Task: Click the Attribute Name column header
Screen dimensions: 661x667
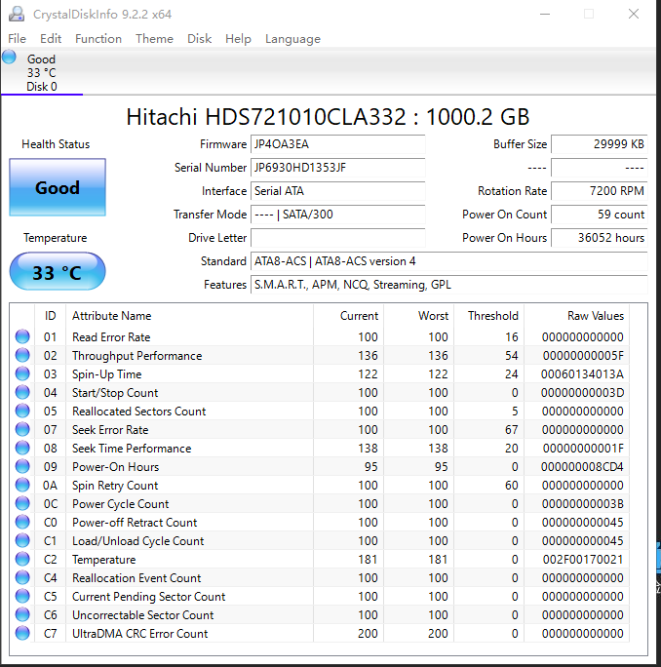Action: point(190,316)
